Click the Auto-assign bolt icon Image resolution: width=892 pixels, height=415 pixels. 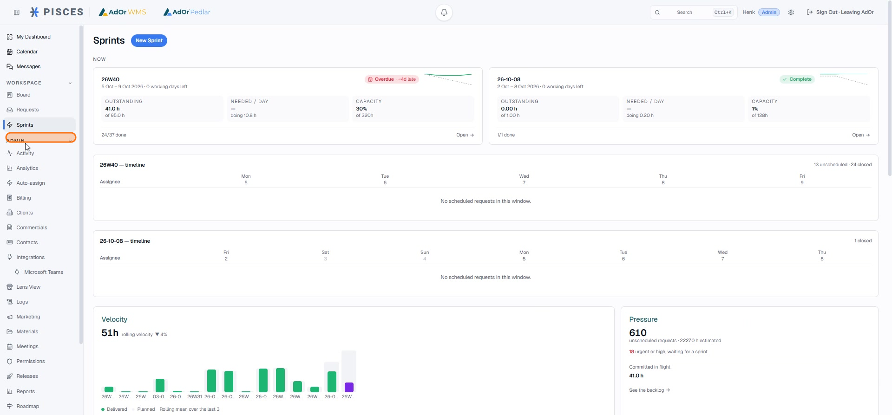(10, 183)
